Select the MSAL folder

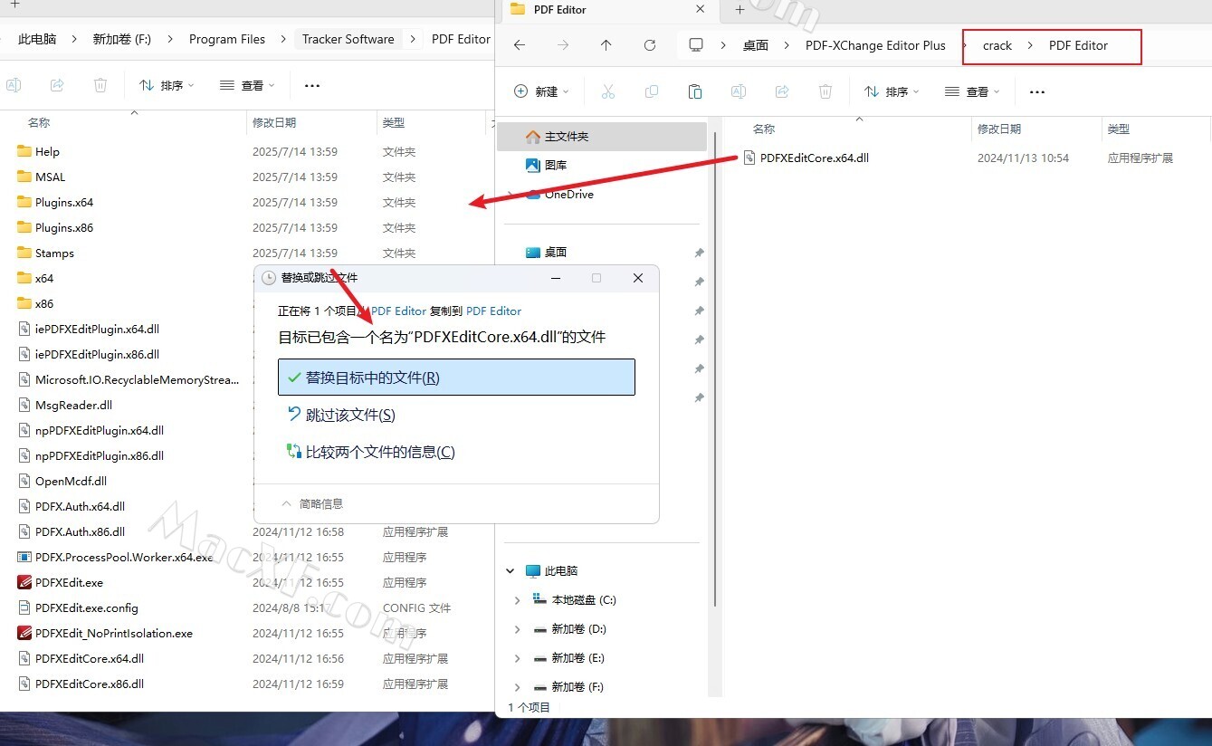(x=51, y=177)
